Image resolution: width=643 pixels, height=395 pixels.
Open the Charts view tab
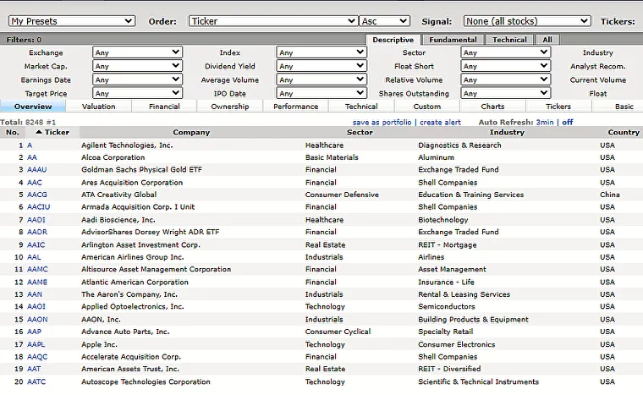tap(492, 107)
